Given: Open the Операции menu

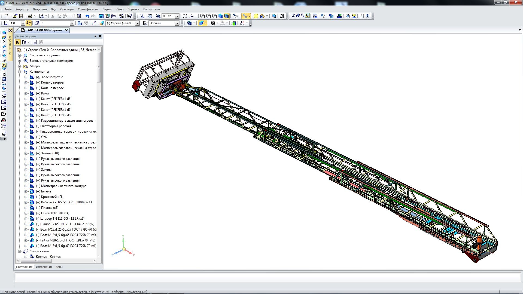Looking at the screenshot, I should coord(67,9).
